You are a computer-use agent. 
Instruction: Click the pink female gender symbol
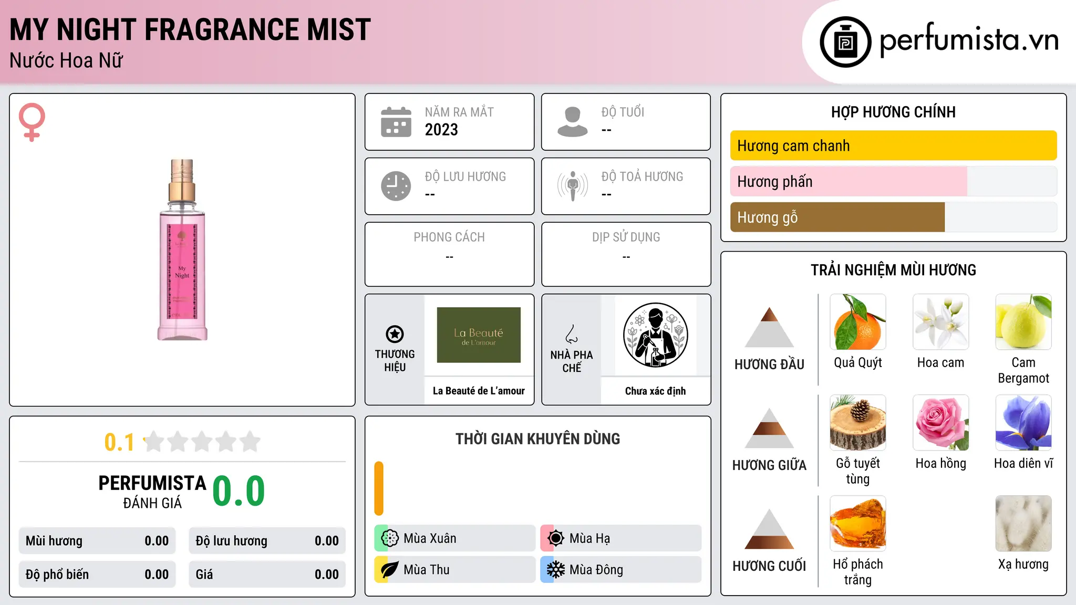pos(32,122)
